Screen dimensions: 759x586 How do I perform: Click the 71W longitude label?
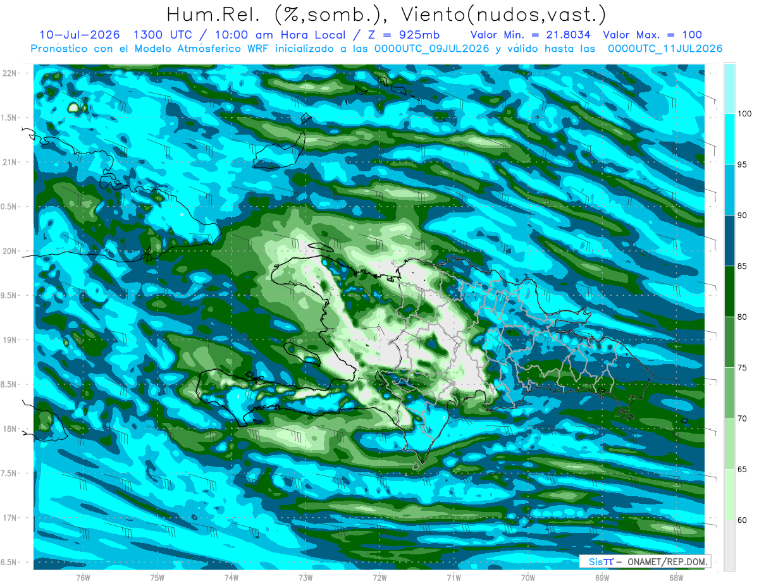point(454,577)
